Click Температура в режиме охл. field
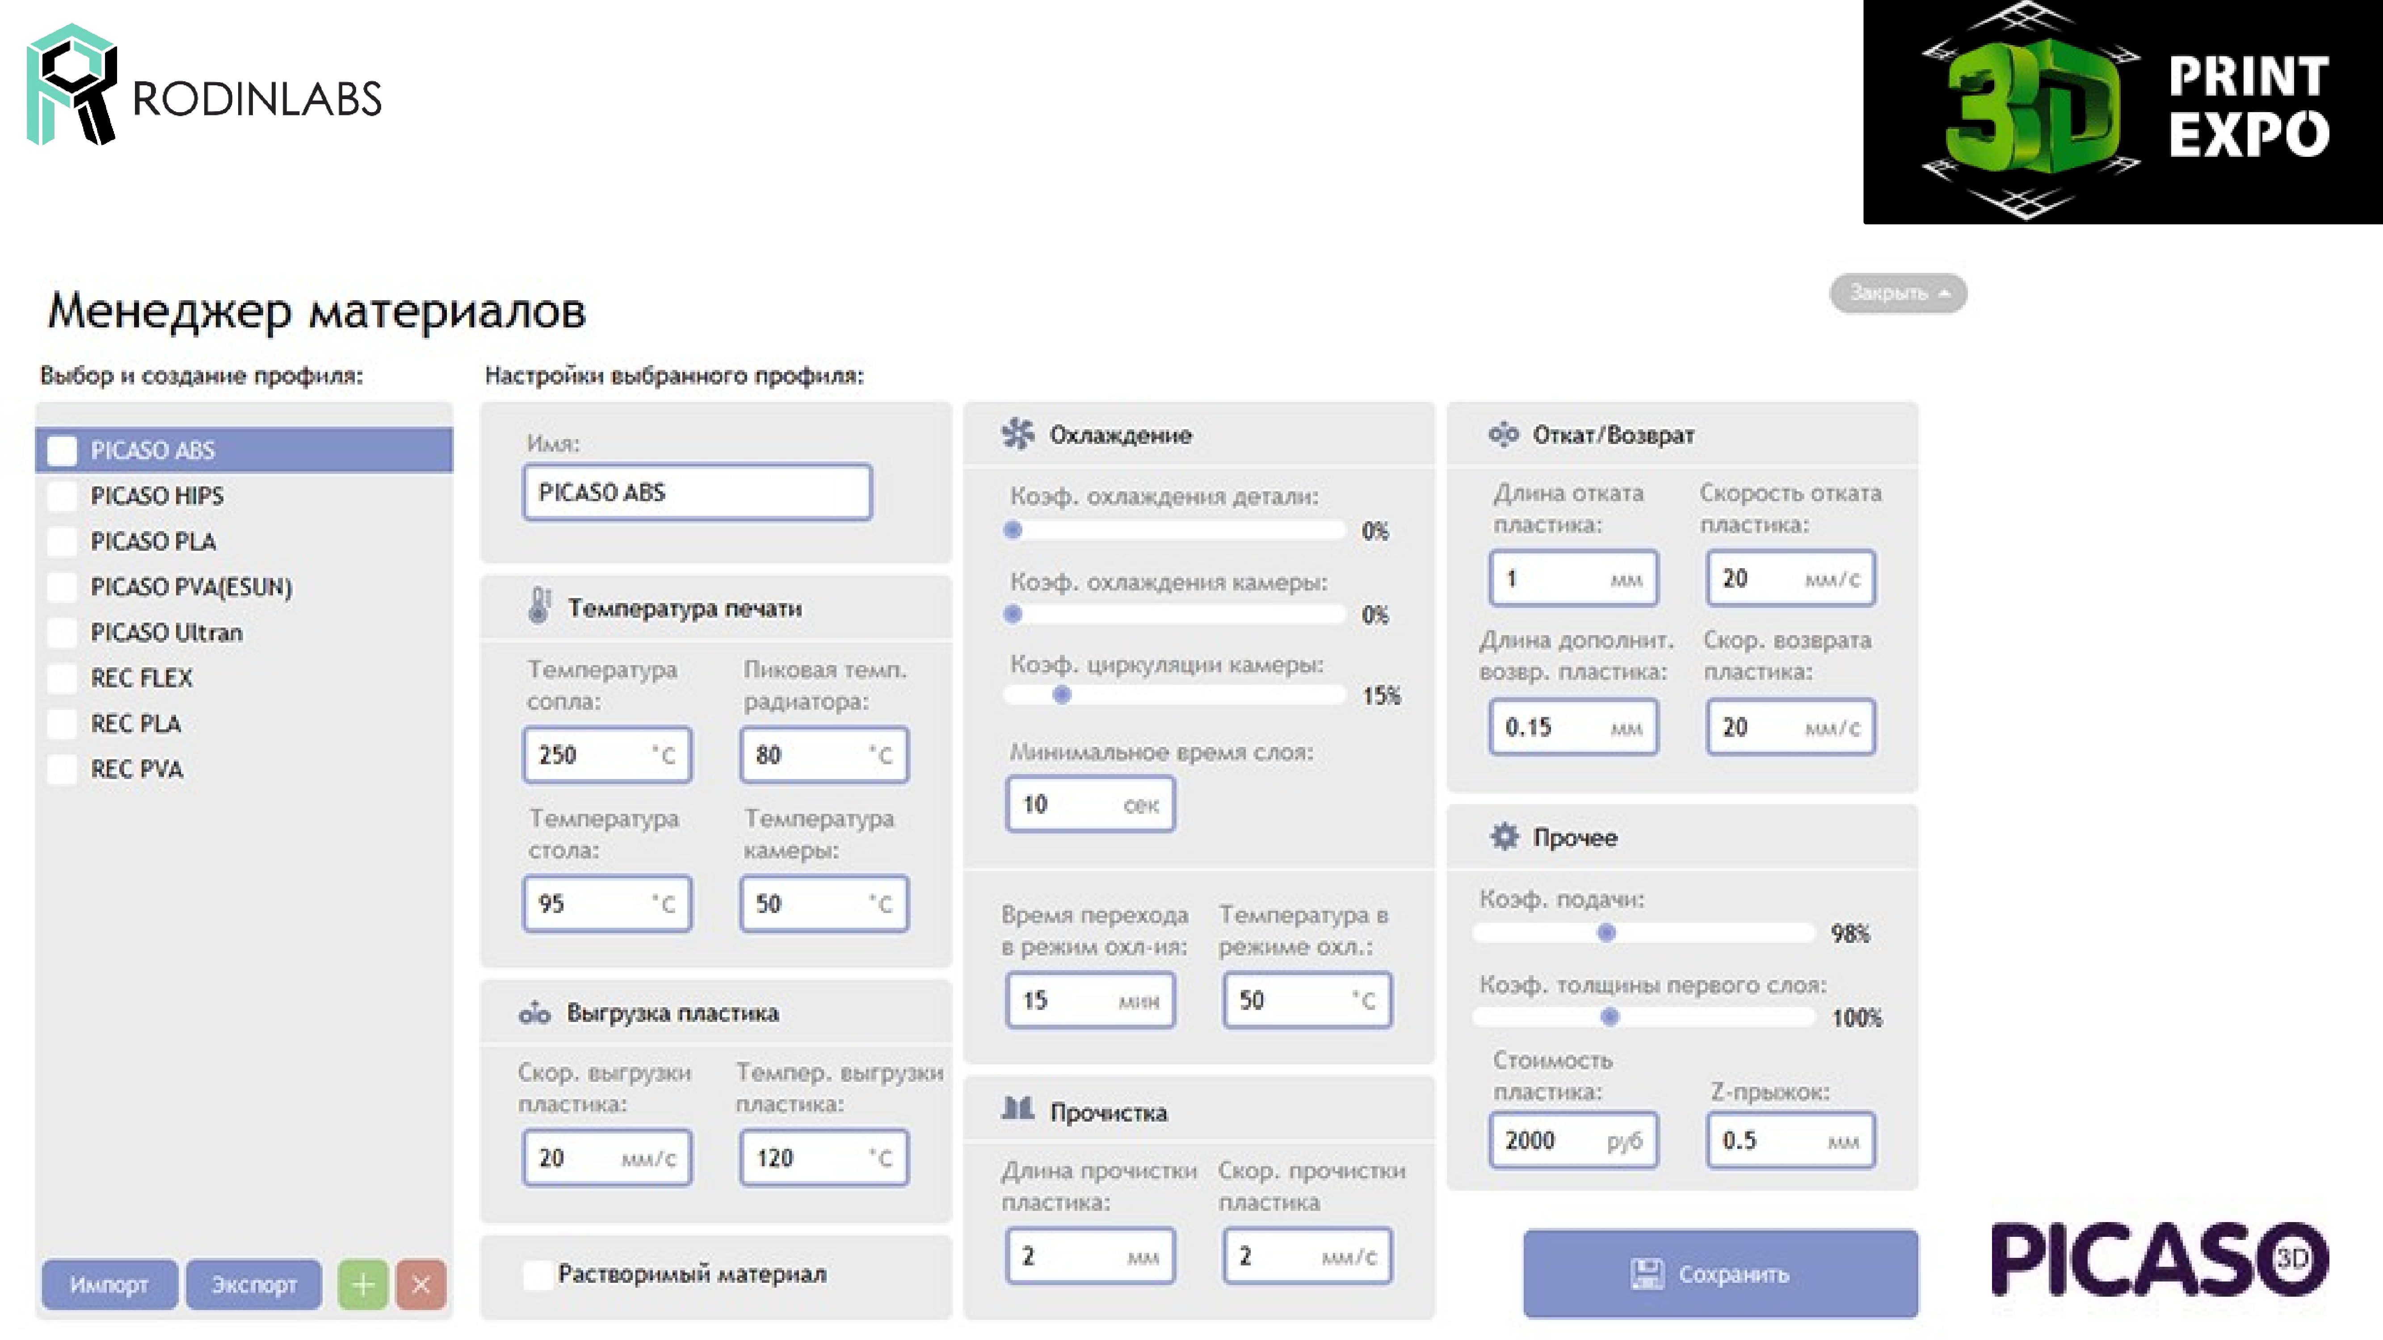Image resolution: width=2383 pixels, height=1340 pixels. (1307, 1000)
